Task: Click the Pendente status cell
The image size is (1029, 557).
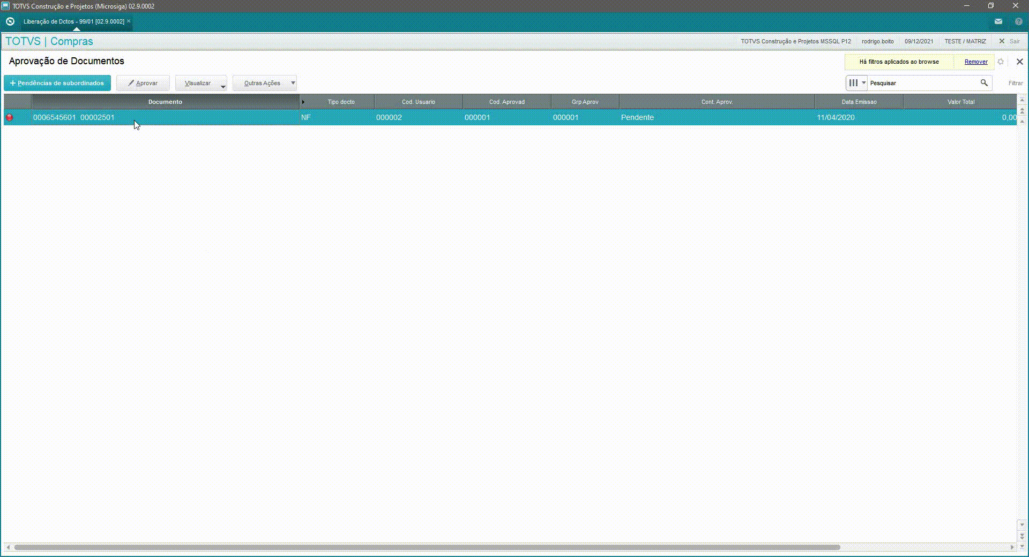Action: click(717, 117)
